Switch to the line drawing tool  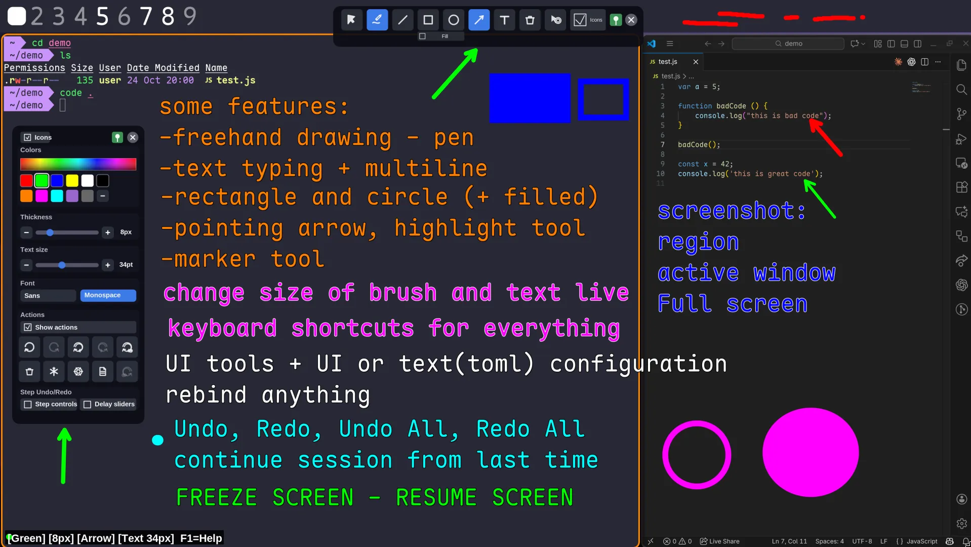(x=402, y=20)
